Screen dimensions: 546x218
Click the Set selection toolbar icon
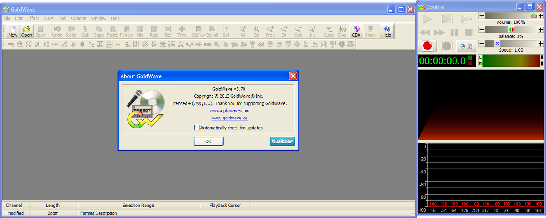coord(226,31)
